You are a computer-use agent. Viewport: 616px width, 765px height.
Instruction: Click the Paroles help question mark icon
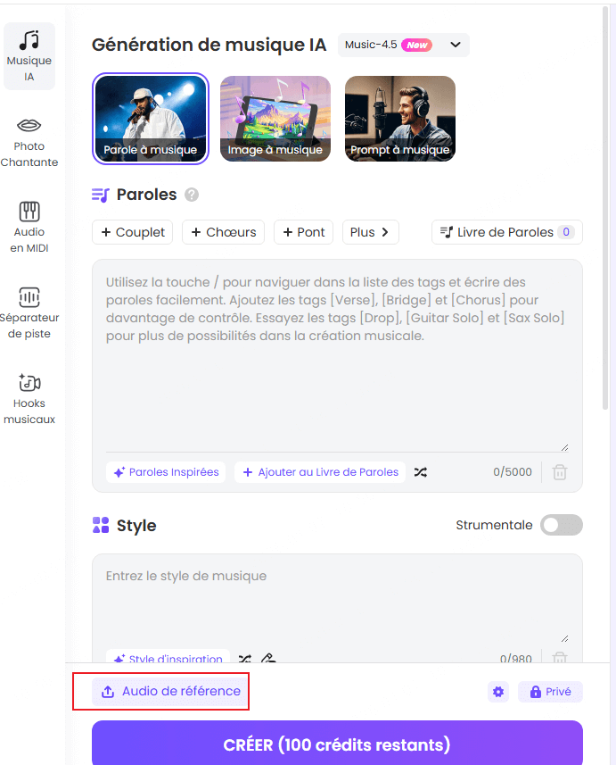(192, 195)
